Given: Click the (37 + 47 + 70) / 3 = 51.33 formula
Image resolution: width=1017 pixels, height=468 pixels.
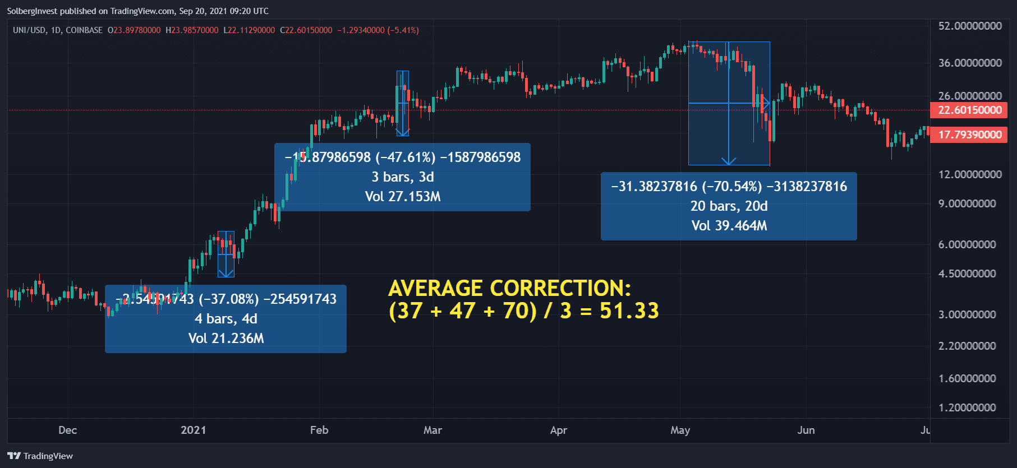Looking at the screenshot, I should click(524, 311).
